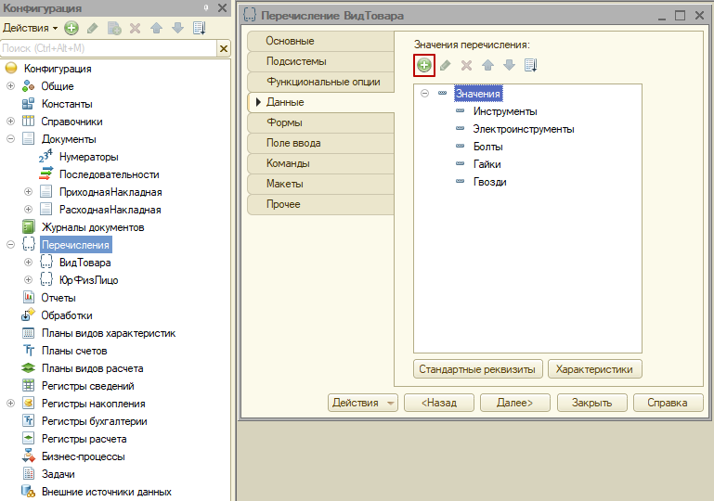This screenshot has height=501, width=714.
Task: Open help with the Справка button
Action: pyautogui.click(x=668, y=403)
